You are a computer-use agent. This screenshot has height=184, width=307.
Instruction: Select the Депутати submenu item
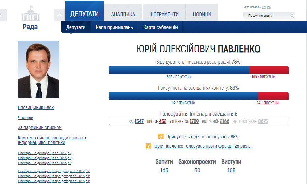point(76,27)
